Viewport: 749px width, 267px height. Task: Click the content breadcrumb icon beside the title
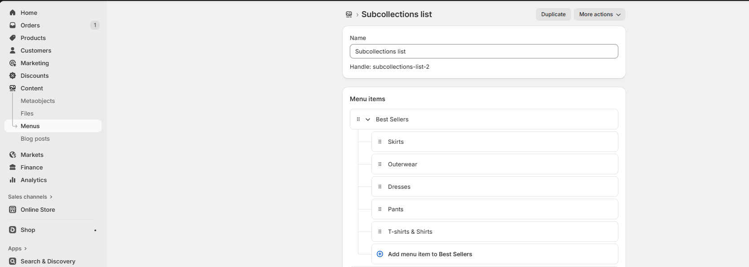349,14
